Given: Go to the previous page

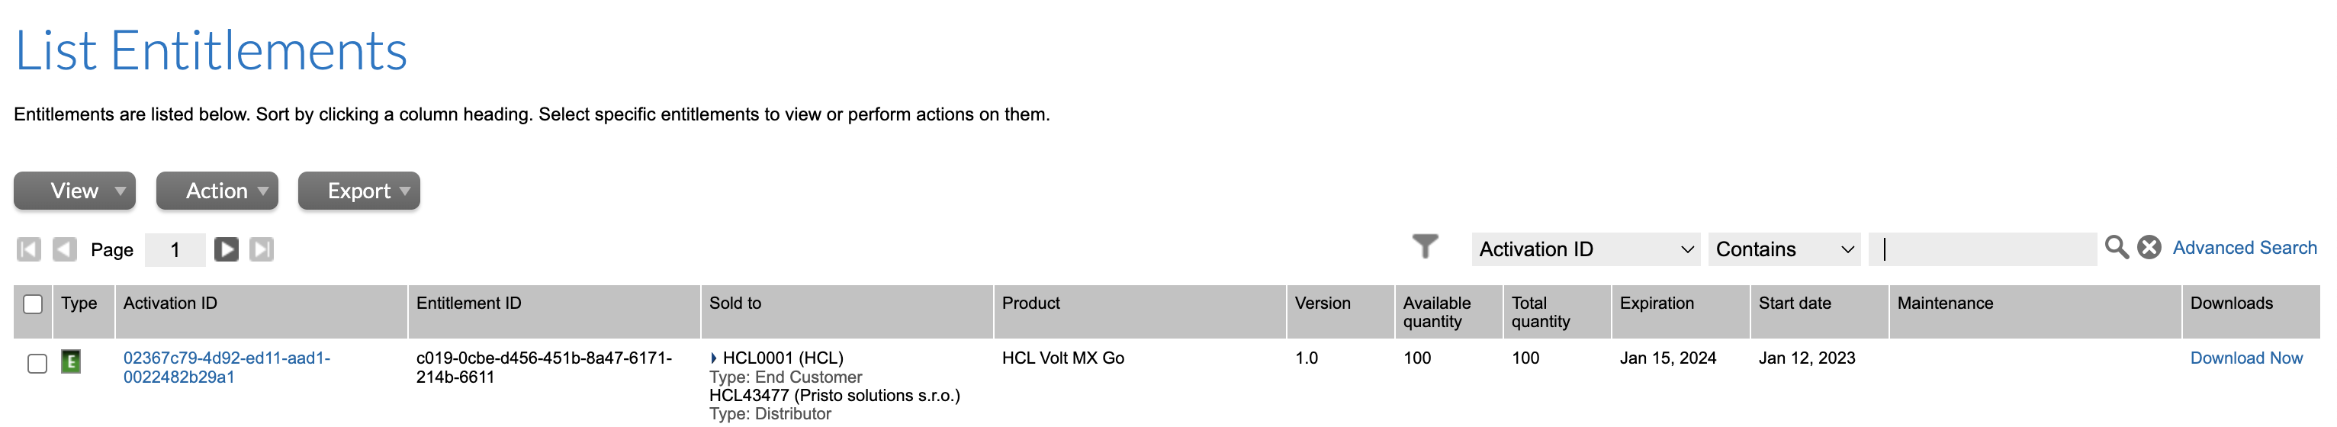Looking at the screenshot, I should (x=64, y=249).
